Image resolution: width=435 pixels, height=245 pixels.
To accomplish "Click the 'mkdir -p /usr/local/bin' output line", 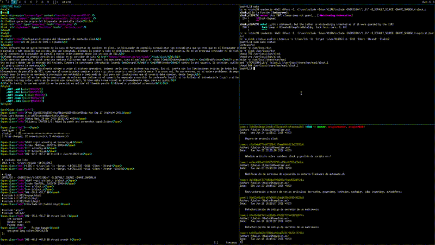I will (x=256, y=48).
